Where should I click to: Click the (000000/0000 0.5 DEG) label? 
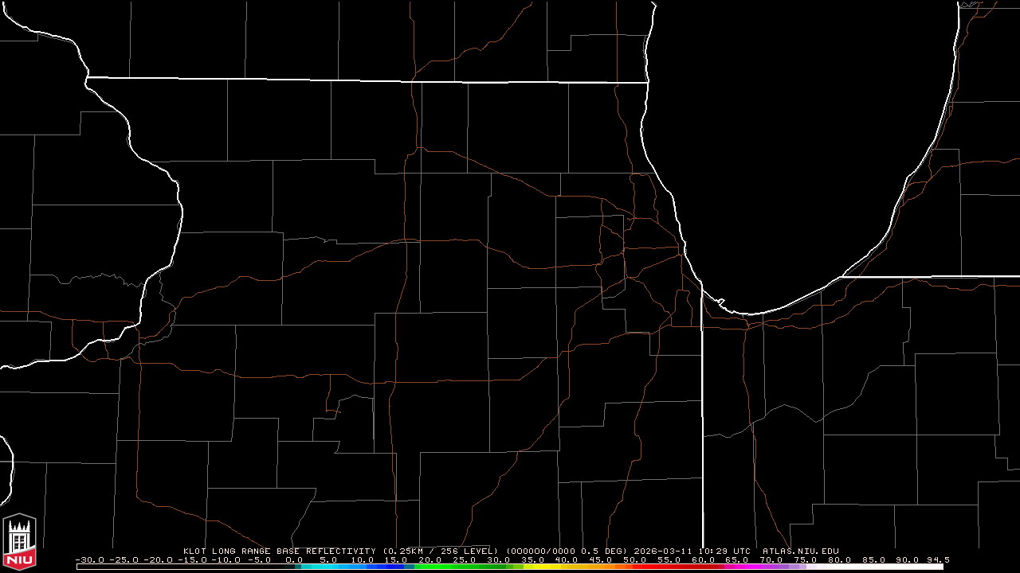(x=568, y=551)
